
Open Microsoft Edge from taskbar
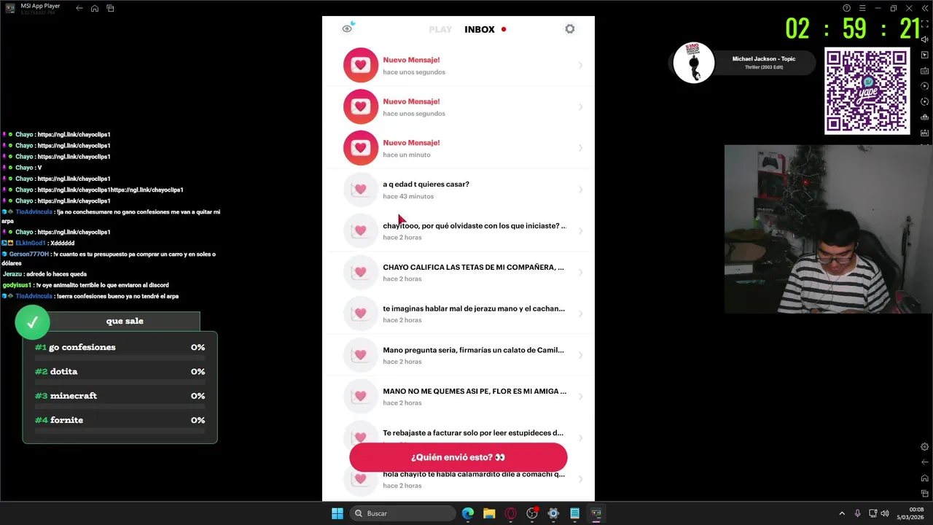(468, 513)
